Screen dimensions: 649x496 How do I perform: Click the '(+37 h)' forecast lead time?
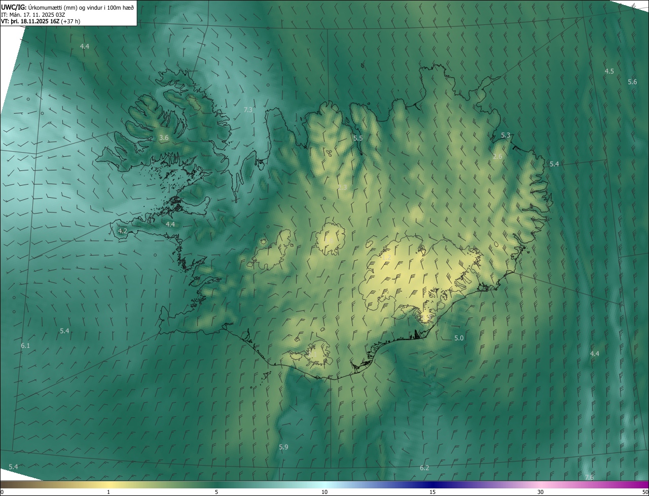click(70, 21)
